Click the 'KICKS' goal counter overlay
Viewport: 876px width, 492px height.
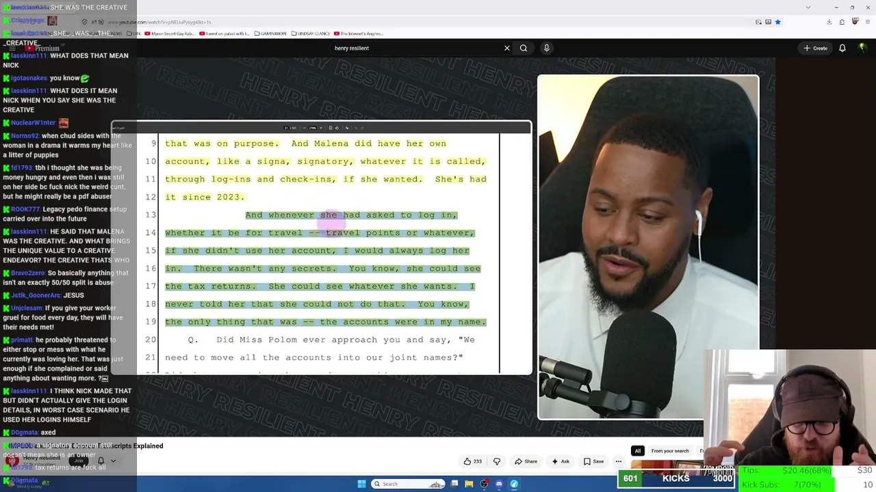(676, 478)
